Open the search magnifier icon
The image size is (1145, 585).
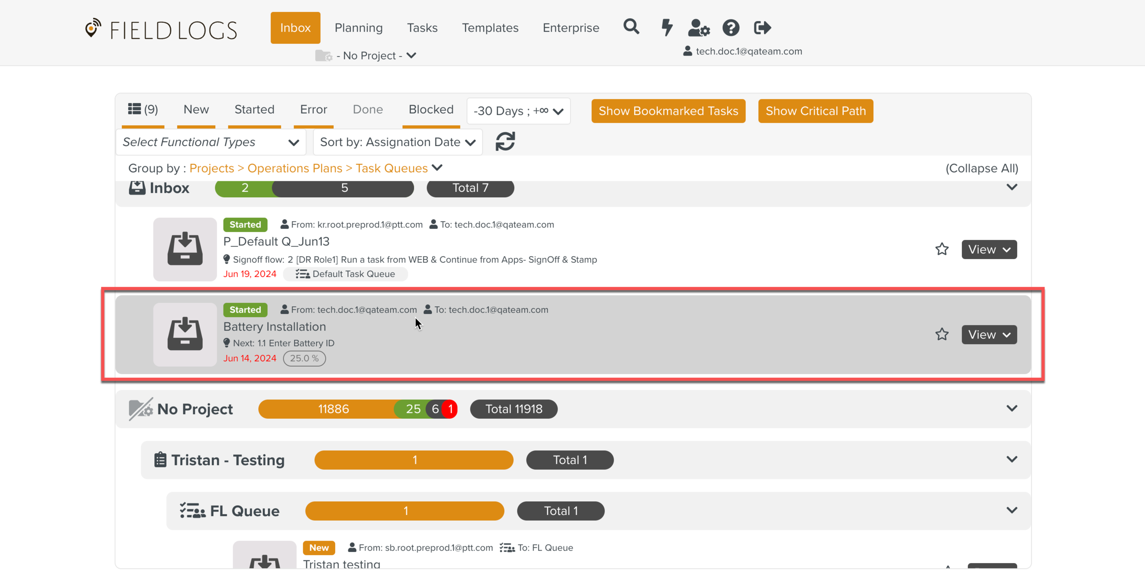[x=631, y=27]
